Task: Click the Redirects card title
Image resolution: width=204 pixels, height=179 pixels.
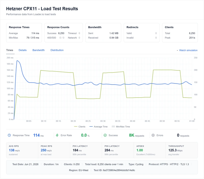Action: (x=132, y=27)
